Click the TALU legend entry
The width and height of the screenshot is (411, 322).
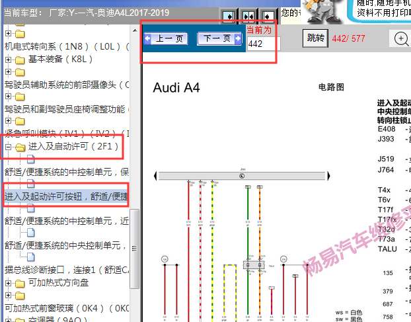387,249
